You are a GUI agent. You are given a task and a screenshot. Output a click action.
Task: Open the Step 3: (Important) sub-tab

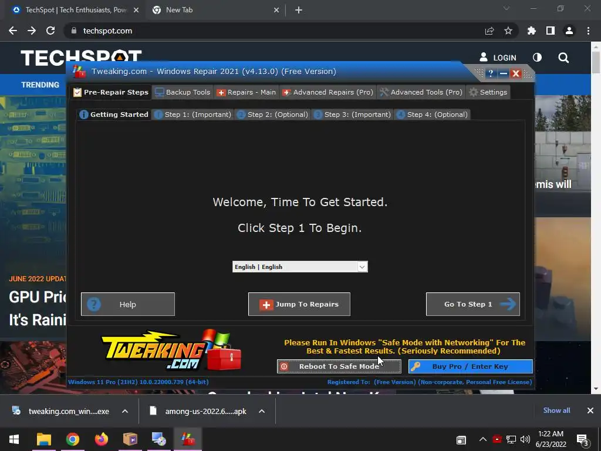coord(352,115)
